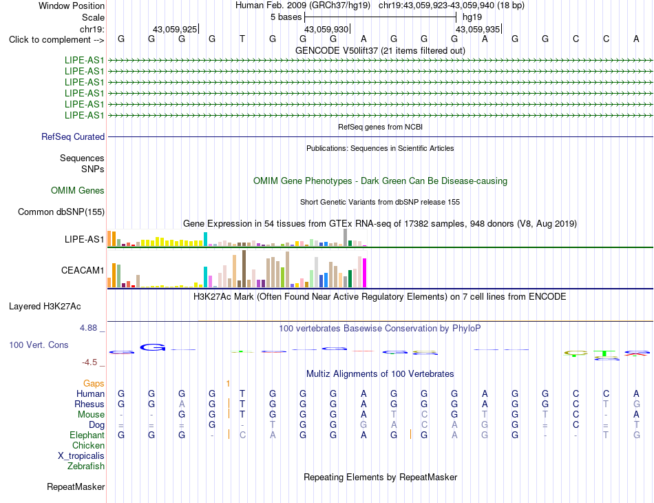Image resolution: width=654 pixels, height=503 pixels.
Task: Select the Mouse alignment row label
Action: pos(91,415)
